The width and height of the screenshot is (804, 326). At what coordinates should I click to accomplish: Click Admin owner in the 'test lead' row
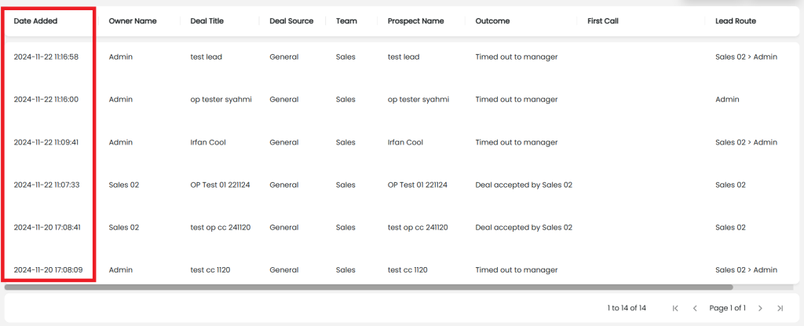pos(121,57)
